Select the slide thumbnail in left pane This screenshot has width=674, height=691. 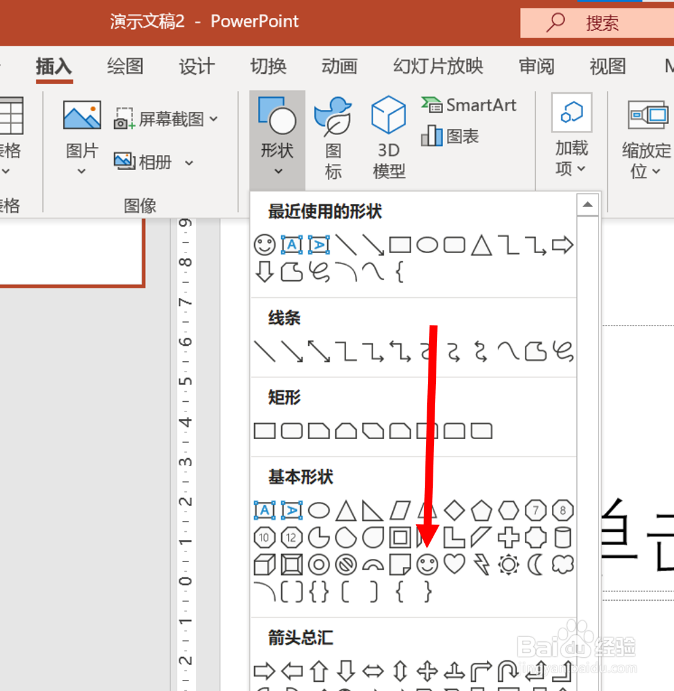72,253
